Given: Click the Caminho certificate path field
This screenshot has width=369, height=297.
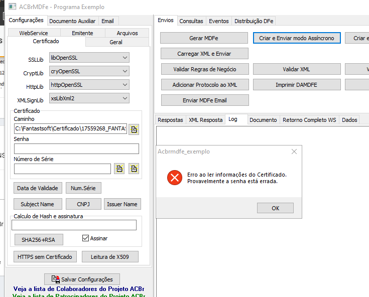Looking at the screenshot, I should [x=70, y=128].
